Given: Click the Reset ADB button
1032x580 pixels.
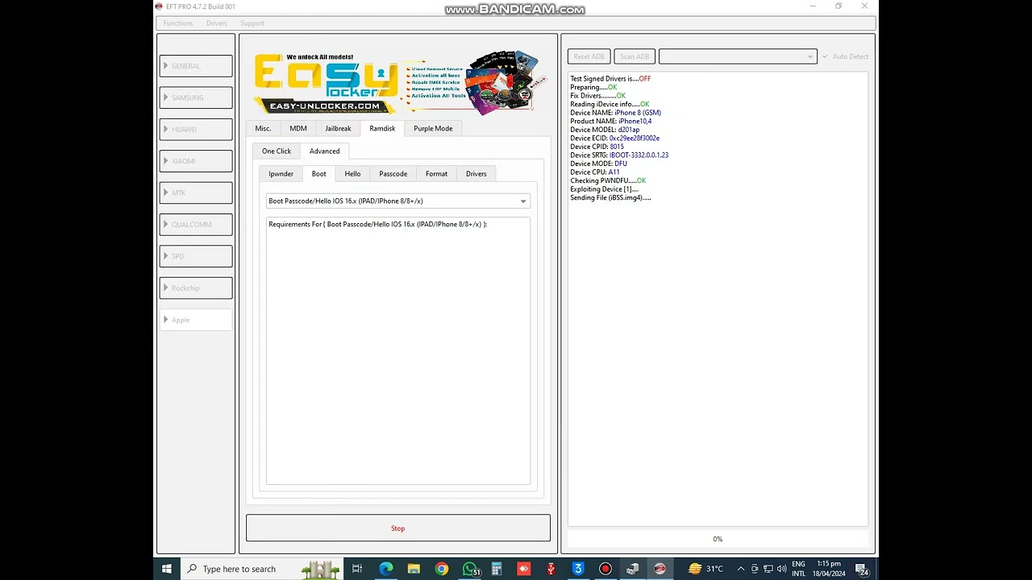Looking at the screenshot, I should (589, 56).
